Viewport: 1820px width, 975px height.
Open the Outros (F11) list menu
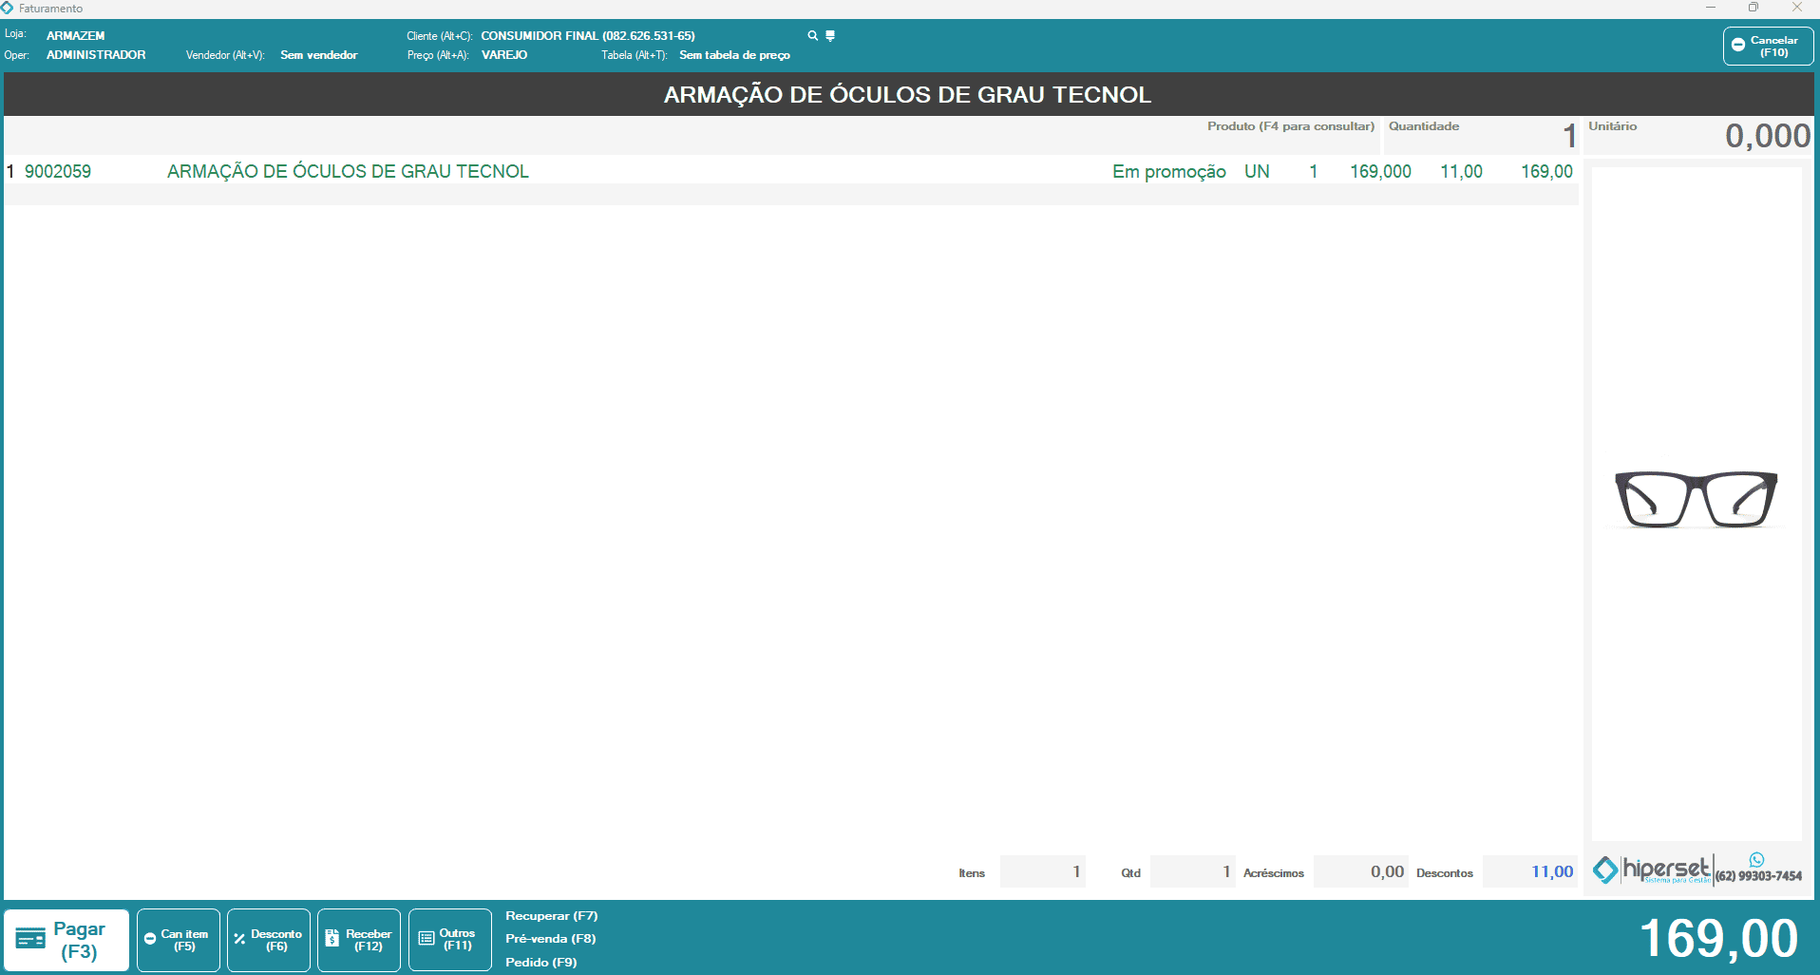point(450,940)
